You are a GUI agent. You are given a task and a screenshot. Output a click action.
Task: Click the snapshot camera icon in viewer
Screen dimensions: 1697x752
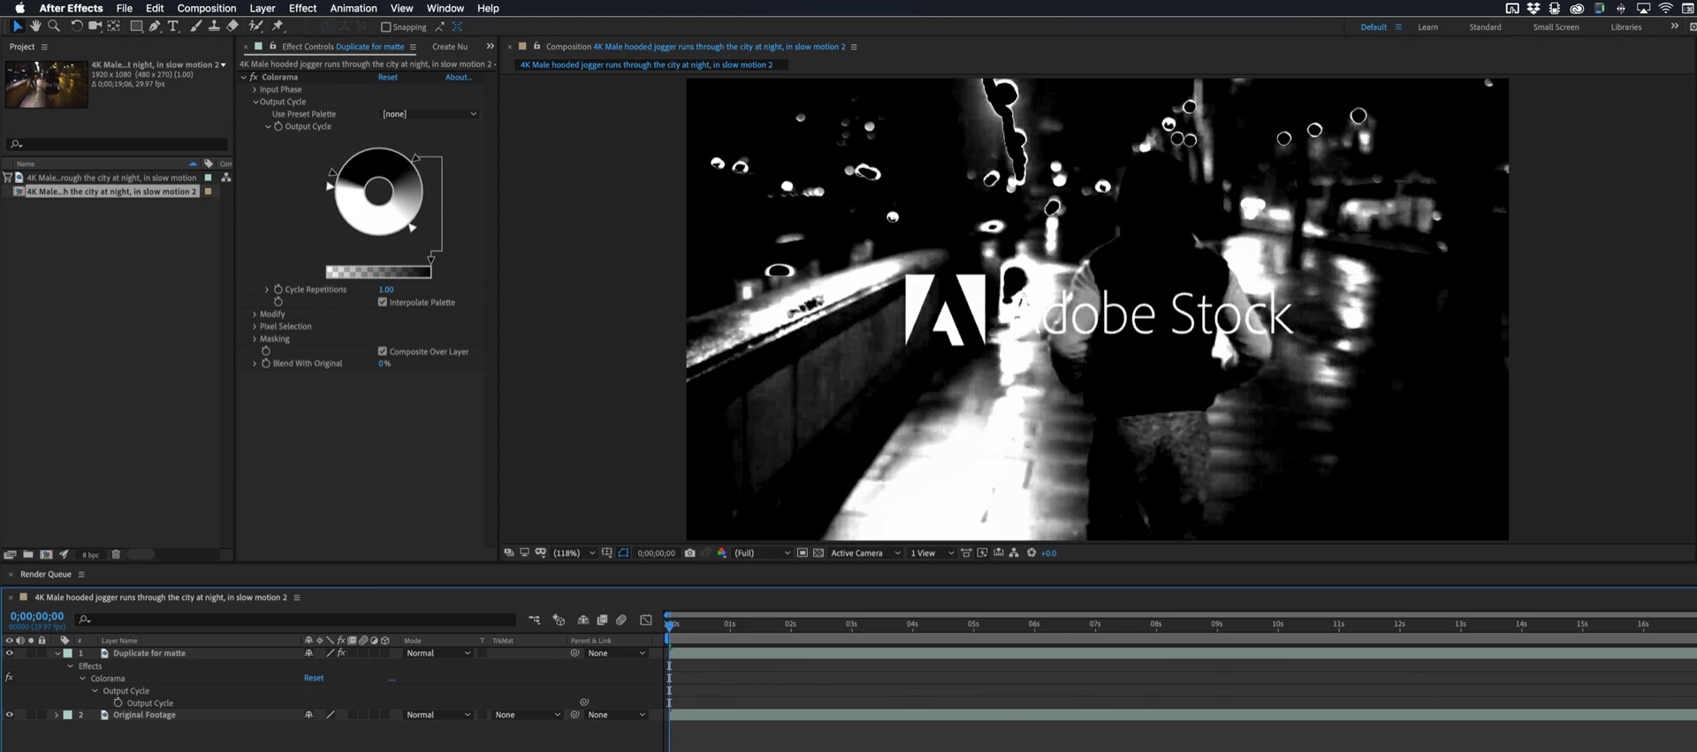pos(689,553)
